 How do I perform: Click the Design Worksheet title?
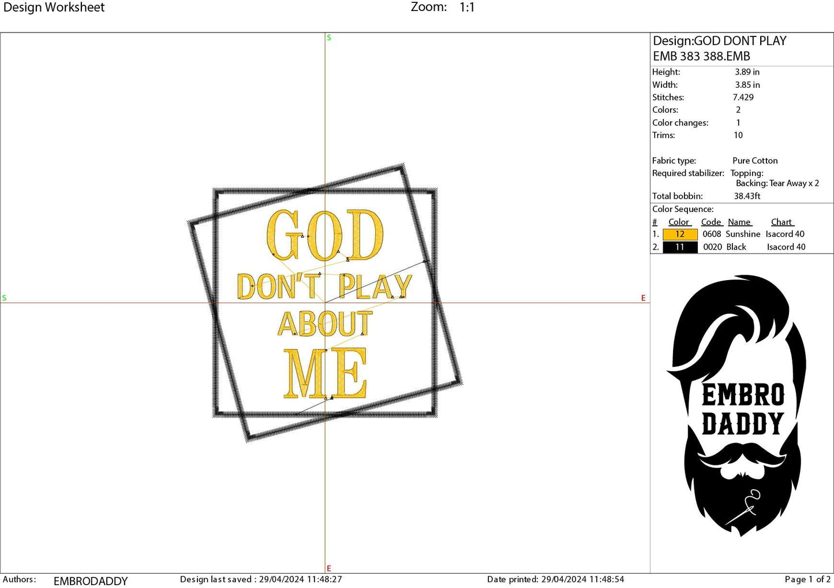coord(55,8)
